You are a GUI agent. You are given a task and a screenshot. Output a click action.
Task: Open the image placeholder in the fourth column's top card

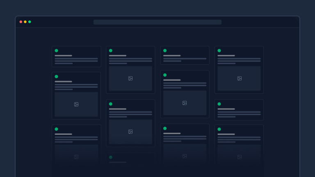click(239, 78)
